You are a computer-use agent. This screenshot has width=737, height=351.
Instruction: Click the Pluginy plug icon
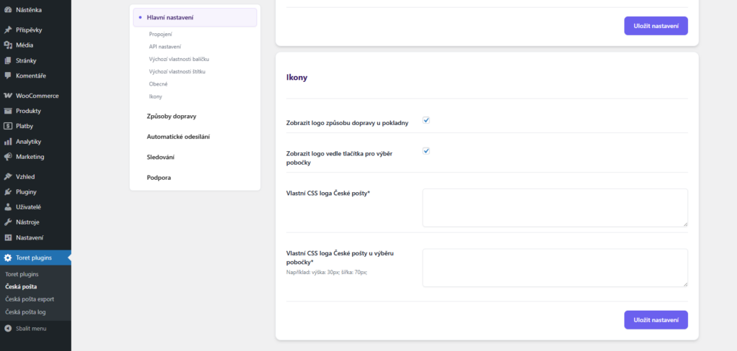(x=8, y=191)
